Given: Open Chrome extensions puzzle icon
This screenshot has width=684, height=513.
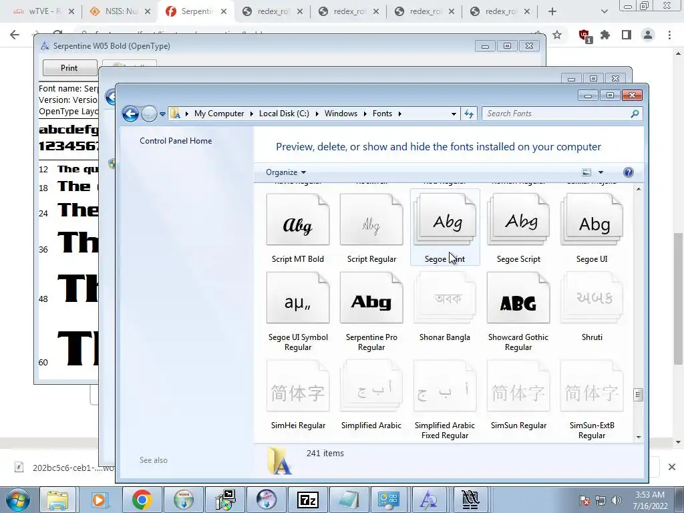Looking at the screenshot, I should (x=605, y=35).
